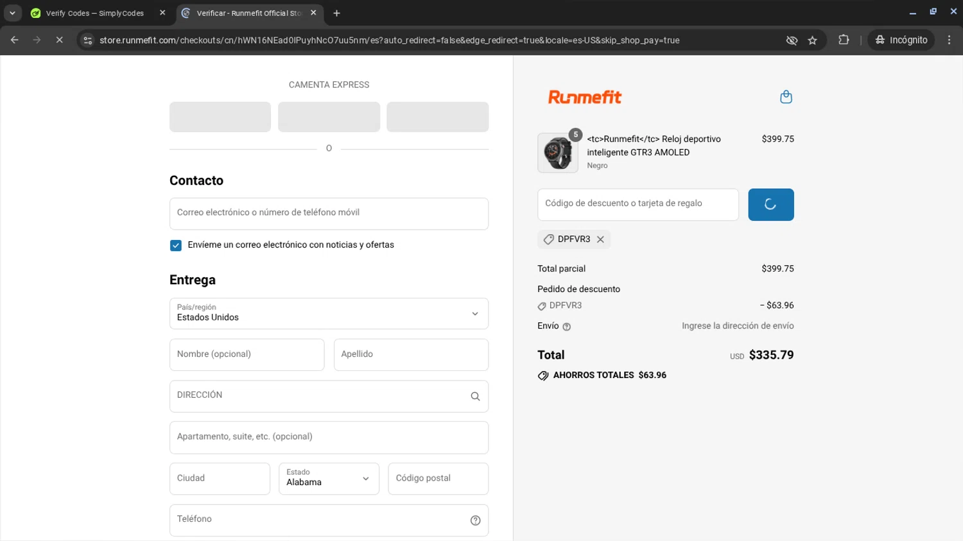Viewport: 963px width, 541px height.
Task: Click the Total amount $335.79
Action: (x=771, y=355)
